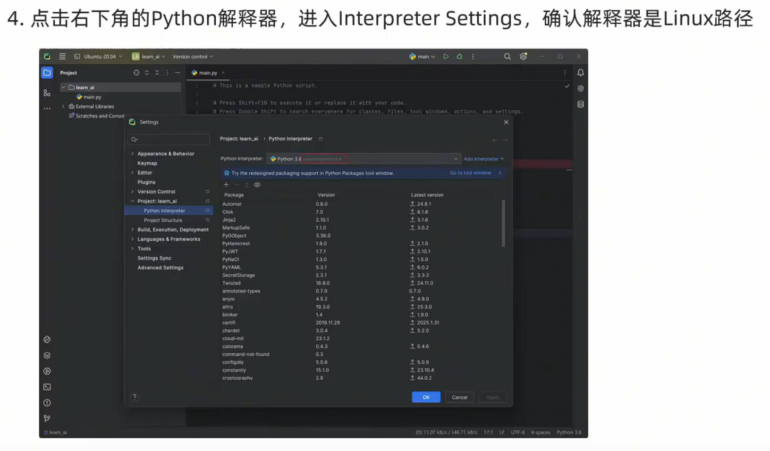Collapse learn_ai folder in Project tree
This screenshot has height=451, width=770.
pos(63,87)
